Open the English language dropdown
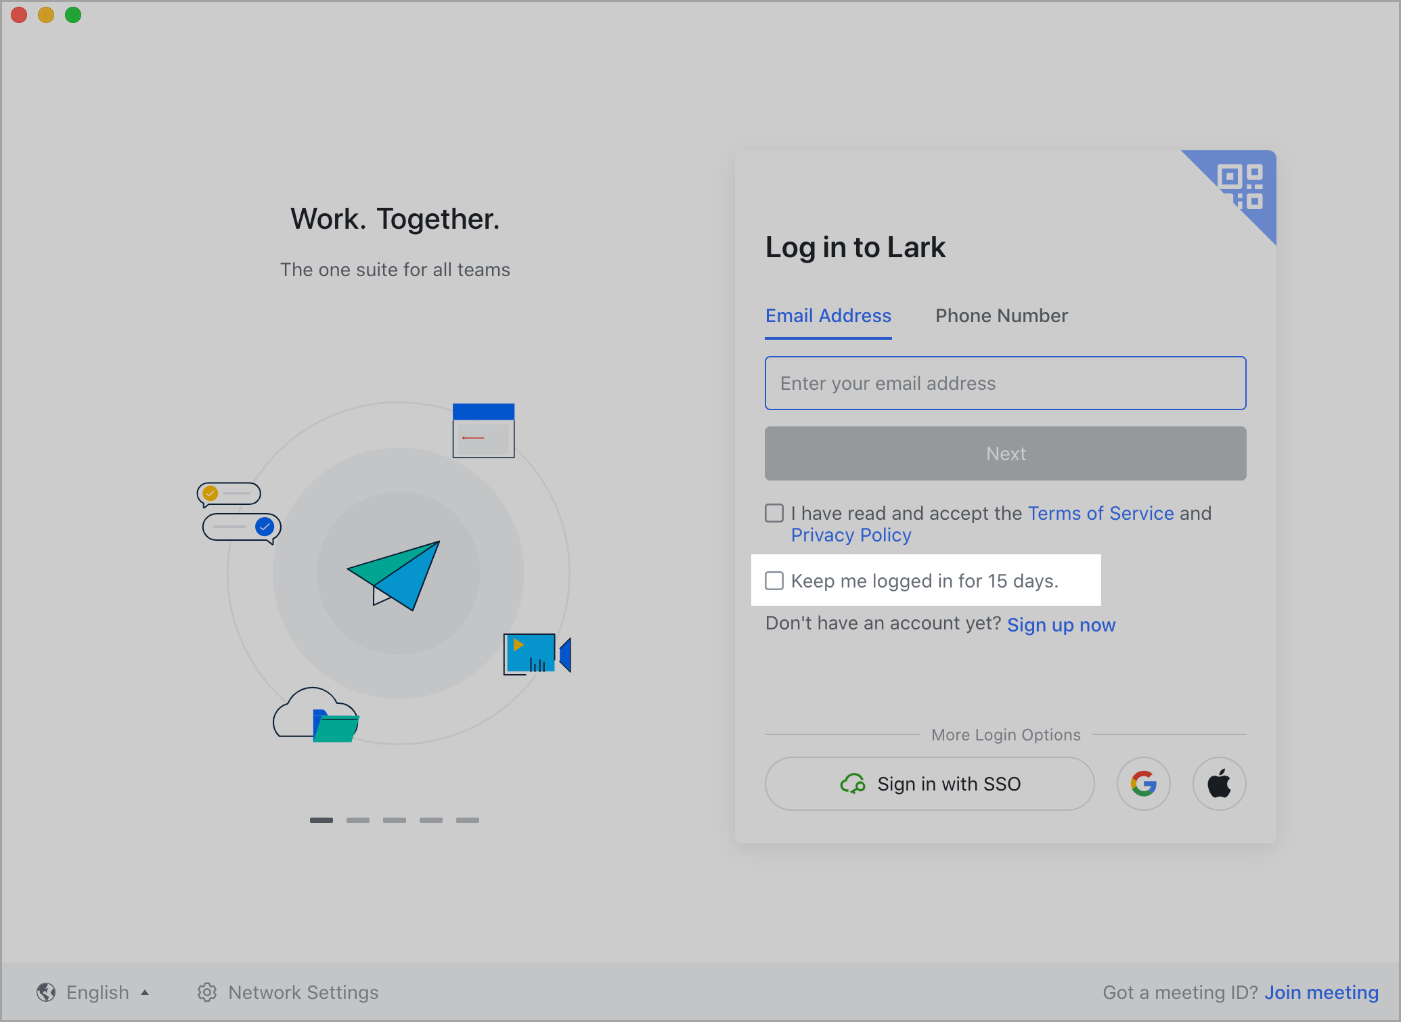Screen dimensions: 1401x1022 [x=93, y=992]
